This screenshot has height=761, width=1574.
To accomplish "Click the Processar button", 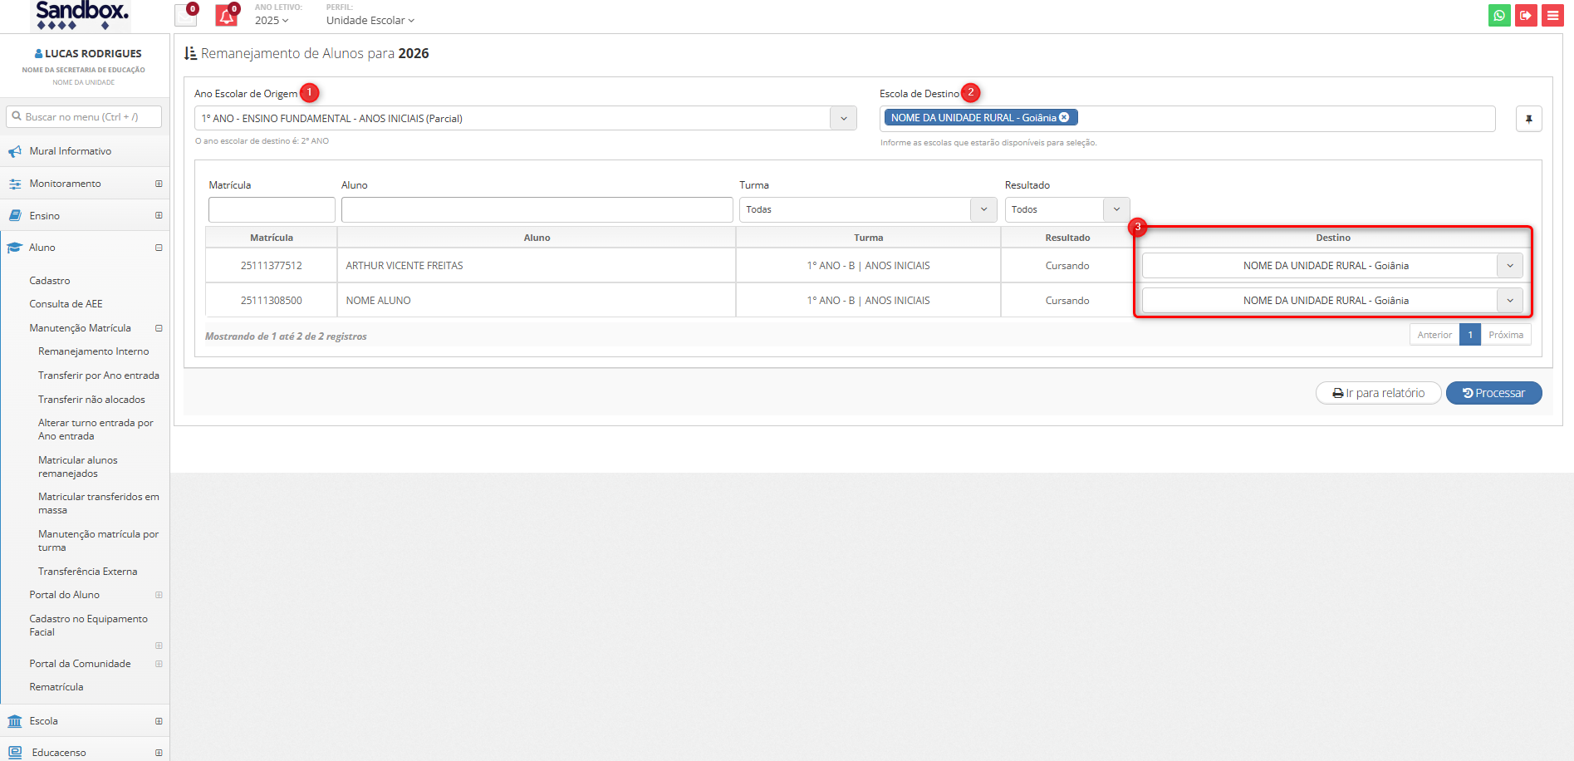I will point(1493,393).
